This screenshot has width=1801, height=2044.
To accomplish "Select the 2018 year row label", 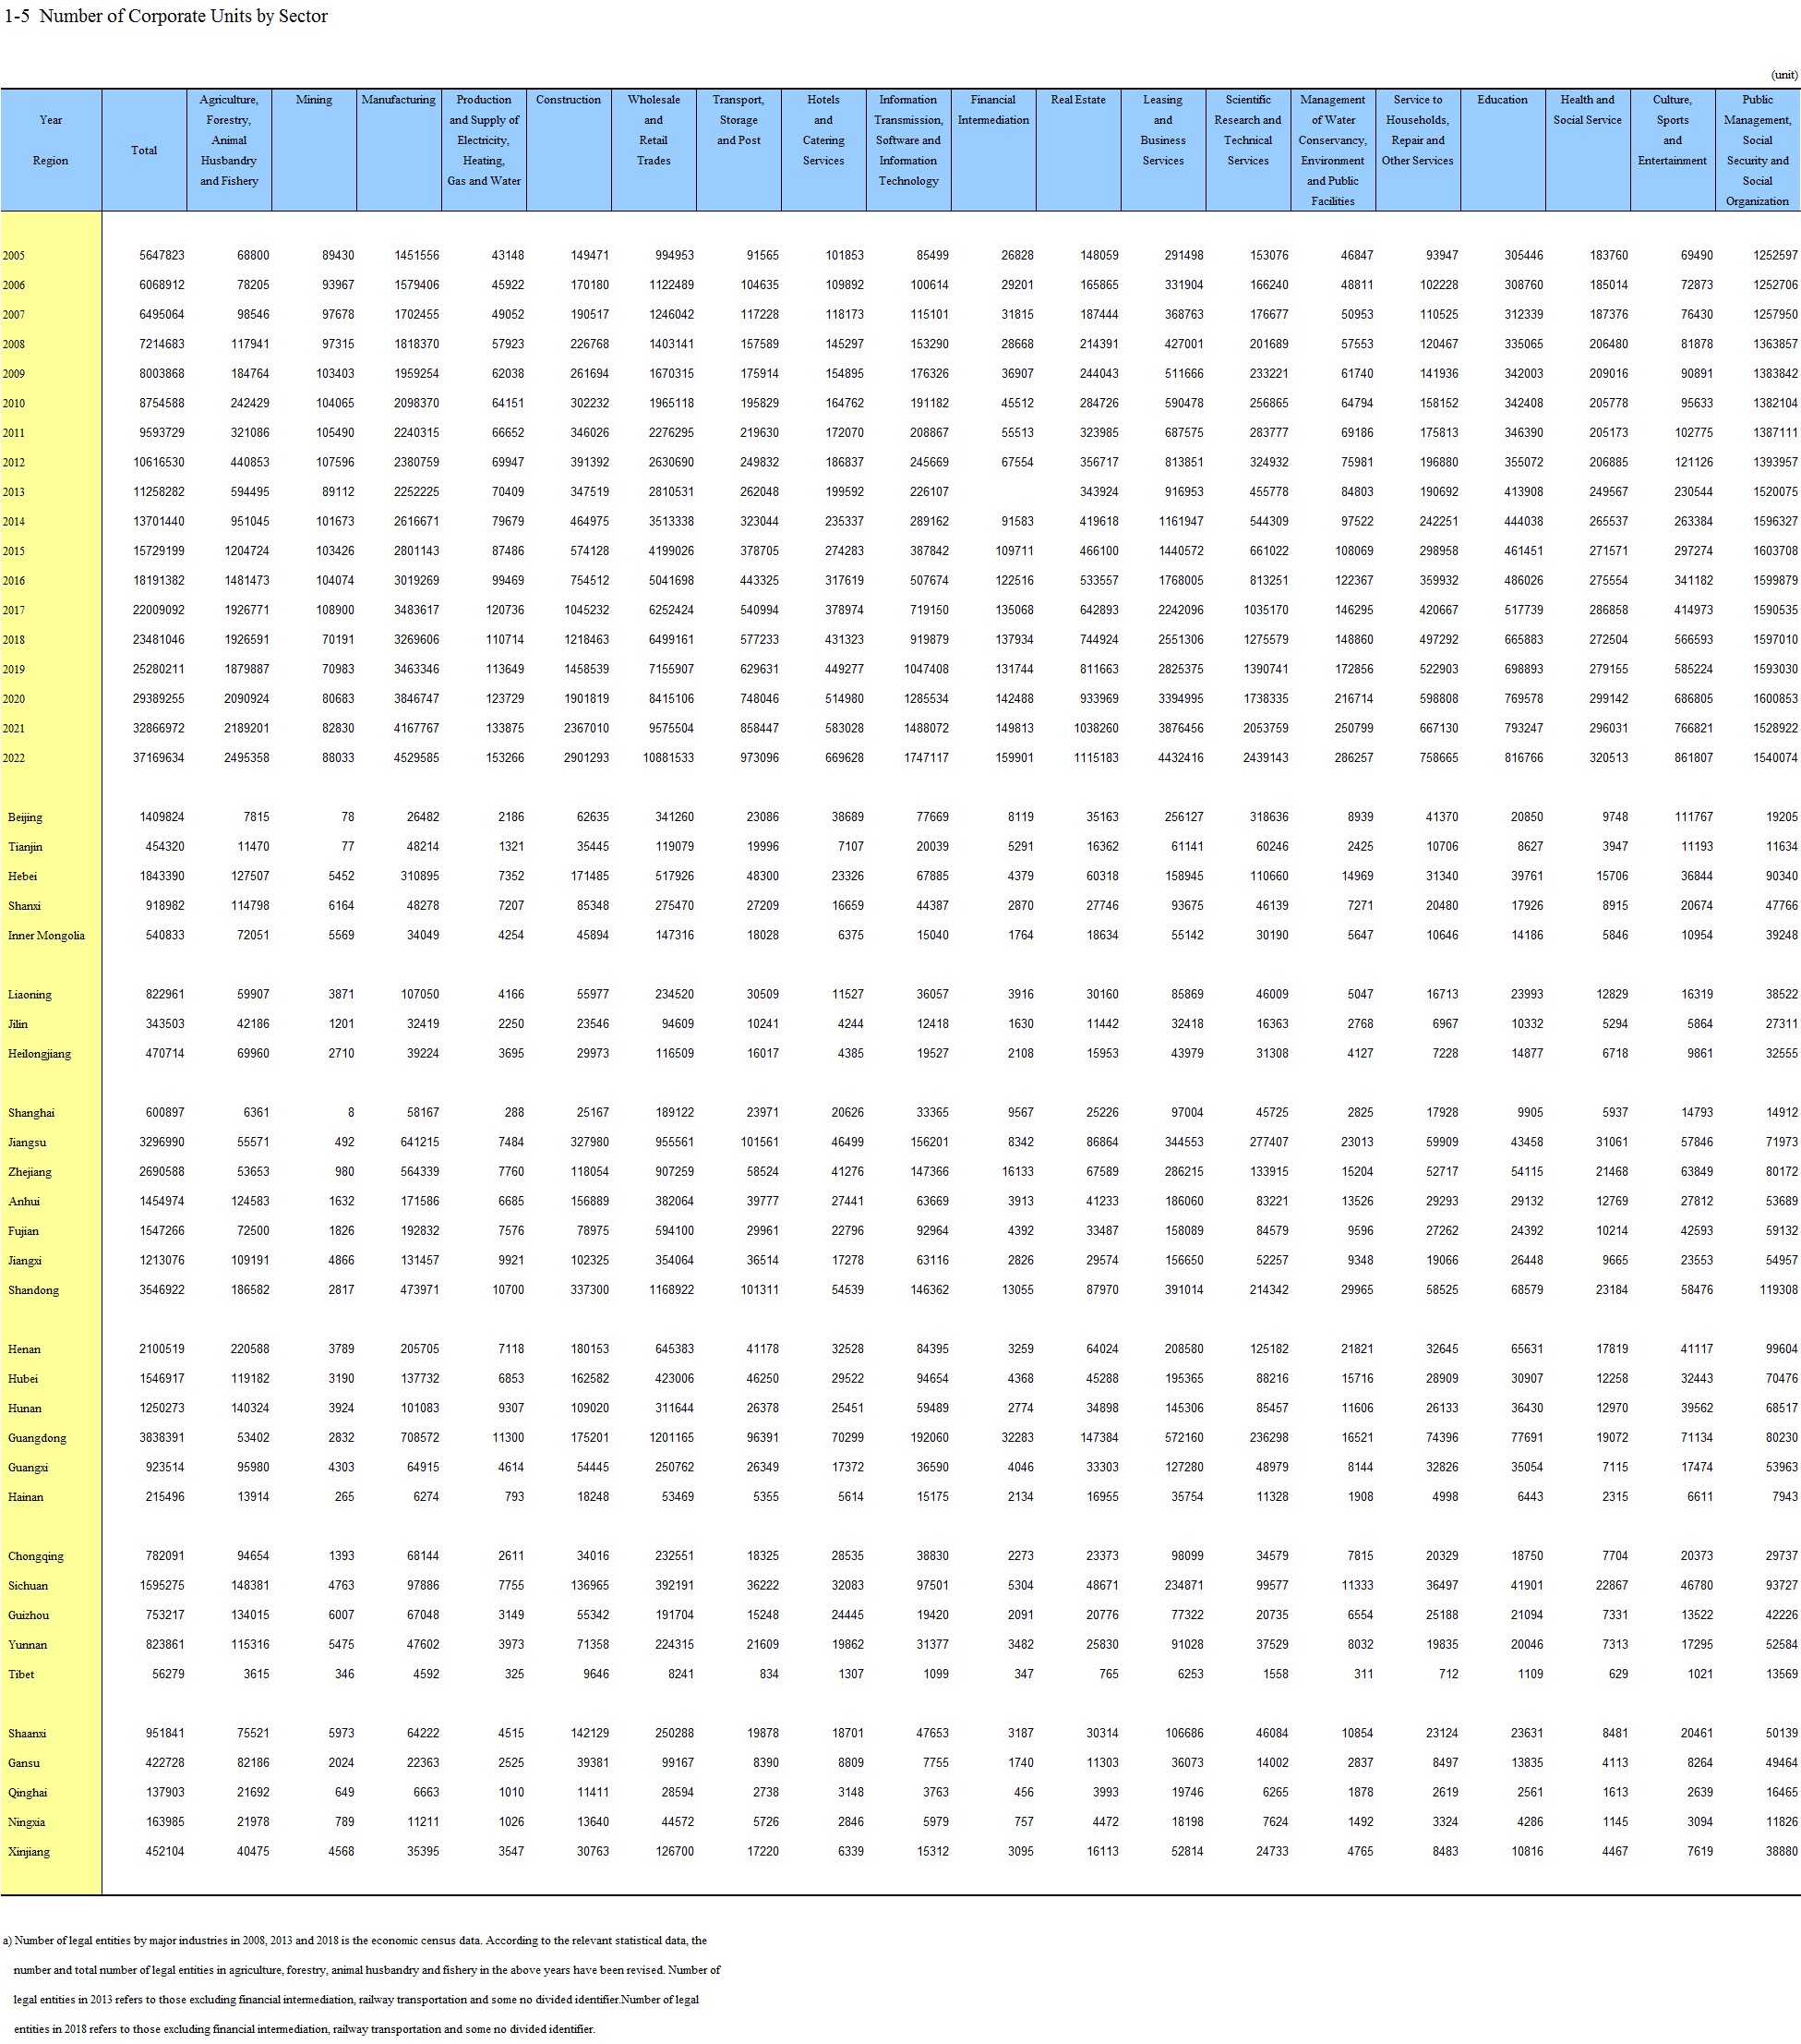I will [x=14, y=640].
